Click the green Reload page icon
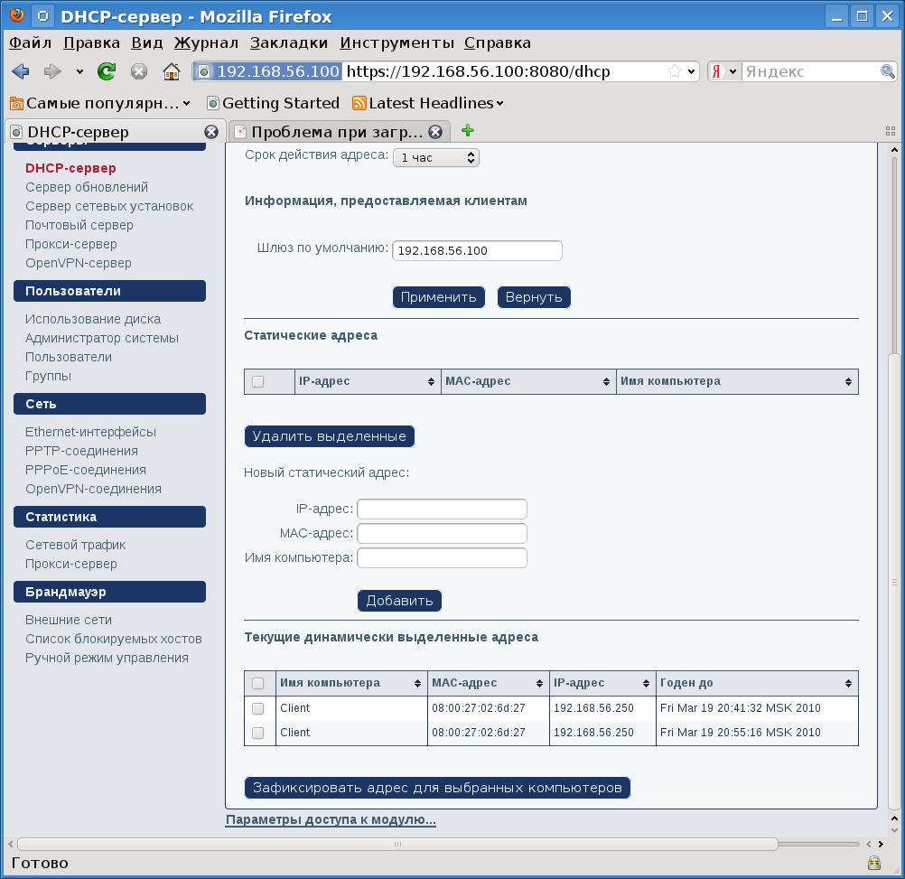The height and width of the screenshot is (879, 905). tap(107, 71)
